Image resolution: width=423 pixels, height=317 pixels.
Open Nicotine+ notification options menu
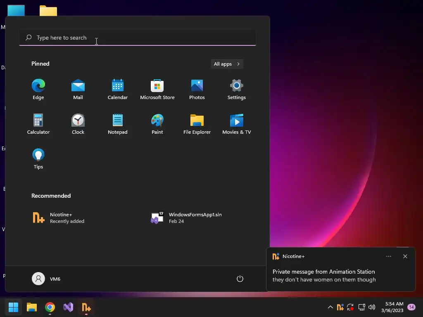click(x=389, y=256)
